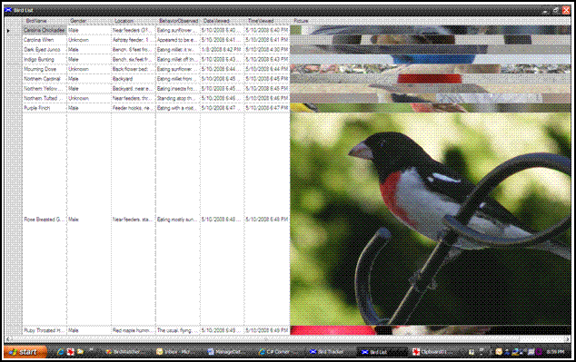The width and height of the screenshot is (576, 362).
Task: Select row header of Rose Breasted row
Action: 14,220
